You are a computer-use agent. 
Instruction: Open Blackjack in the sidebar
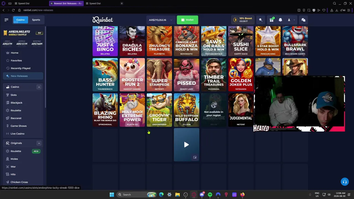click(x=23, y=103)
